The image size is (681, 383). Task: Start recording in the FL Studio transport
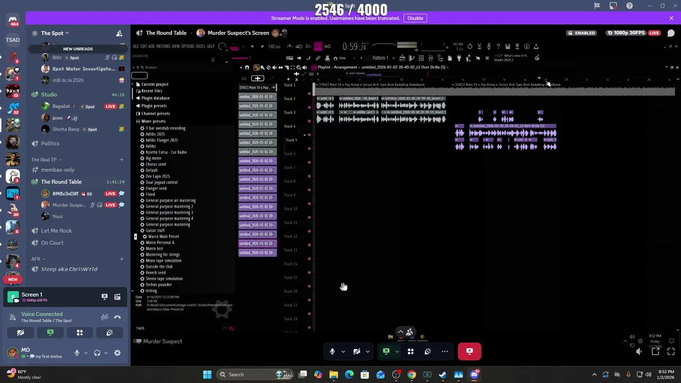click(261, 46)
